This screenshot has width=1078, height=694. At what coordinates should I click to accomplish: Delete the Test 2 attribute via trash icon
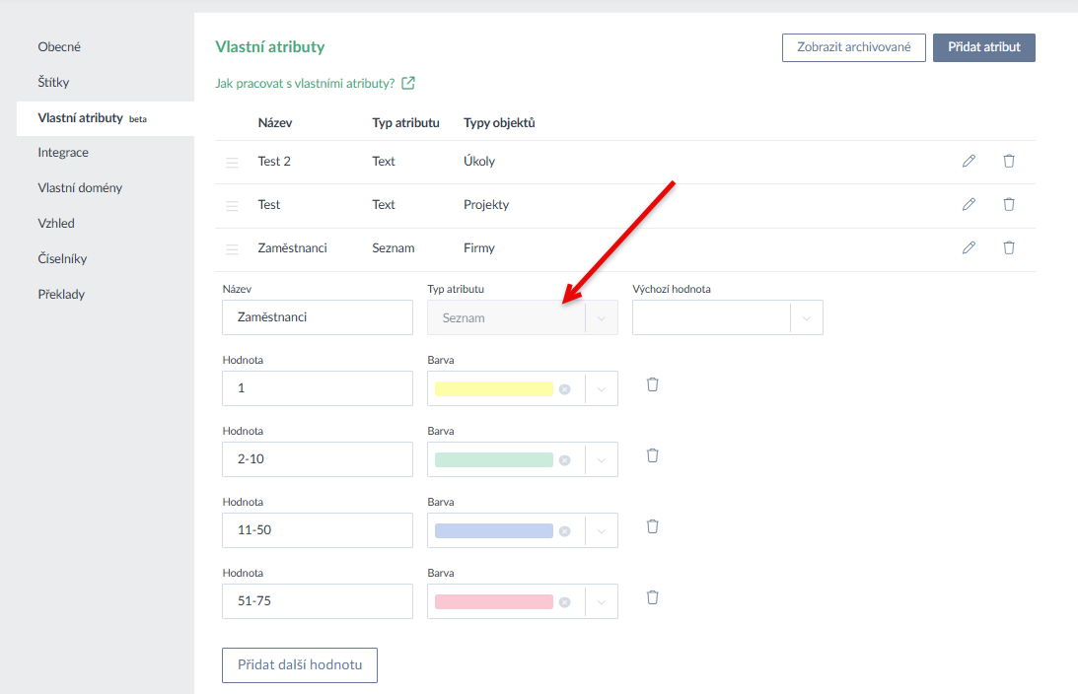[x=1008, y=161]
